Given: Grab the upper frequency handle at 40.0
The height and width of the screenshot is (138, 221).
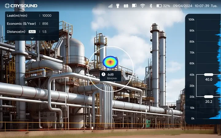Looking at the screenshot, I should coord(208,75).
